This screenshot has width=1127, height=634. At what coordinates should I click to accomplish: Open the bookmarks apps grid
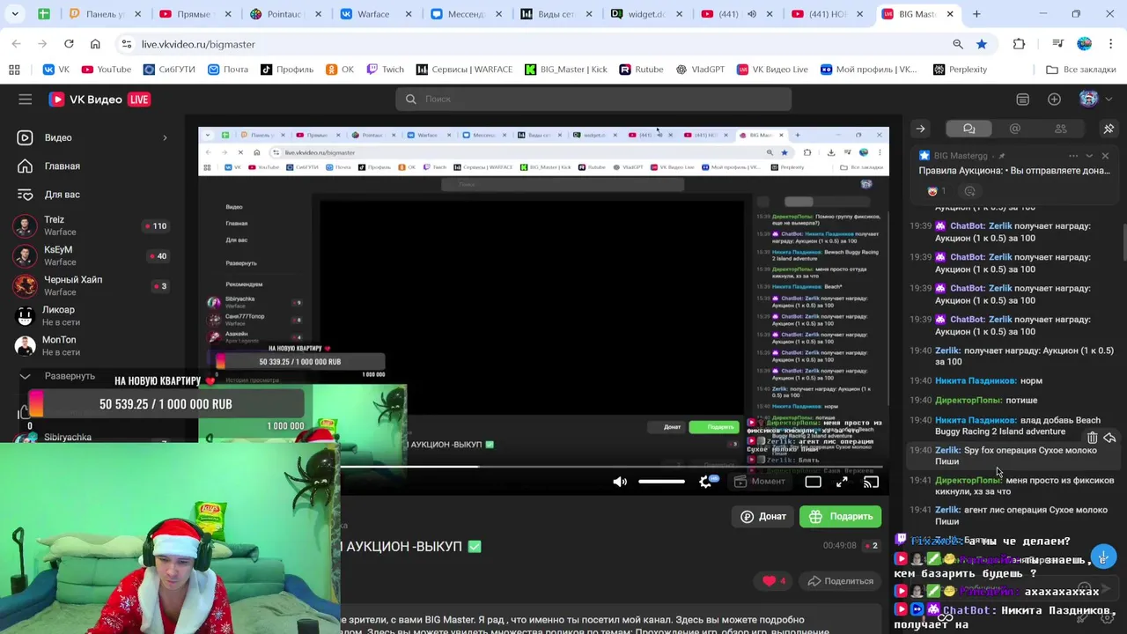pos(14,70)
